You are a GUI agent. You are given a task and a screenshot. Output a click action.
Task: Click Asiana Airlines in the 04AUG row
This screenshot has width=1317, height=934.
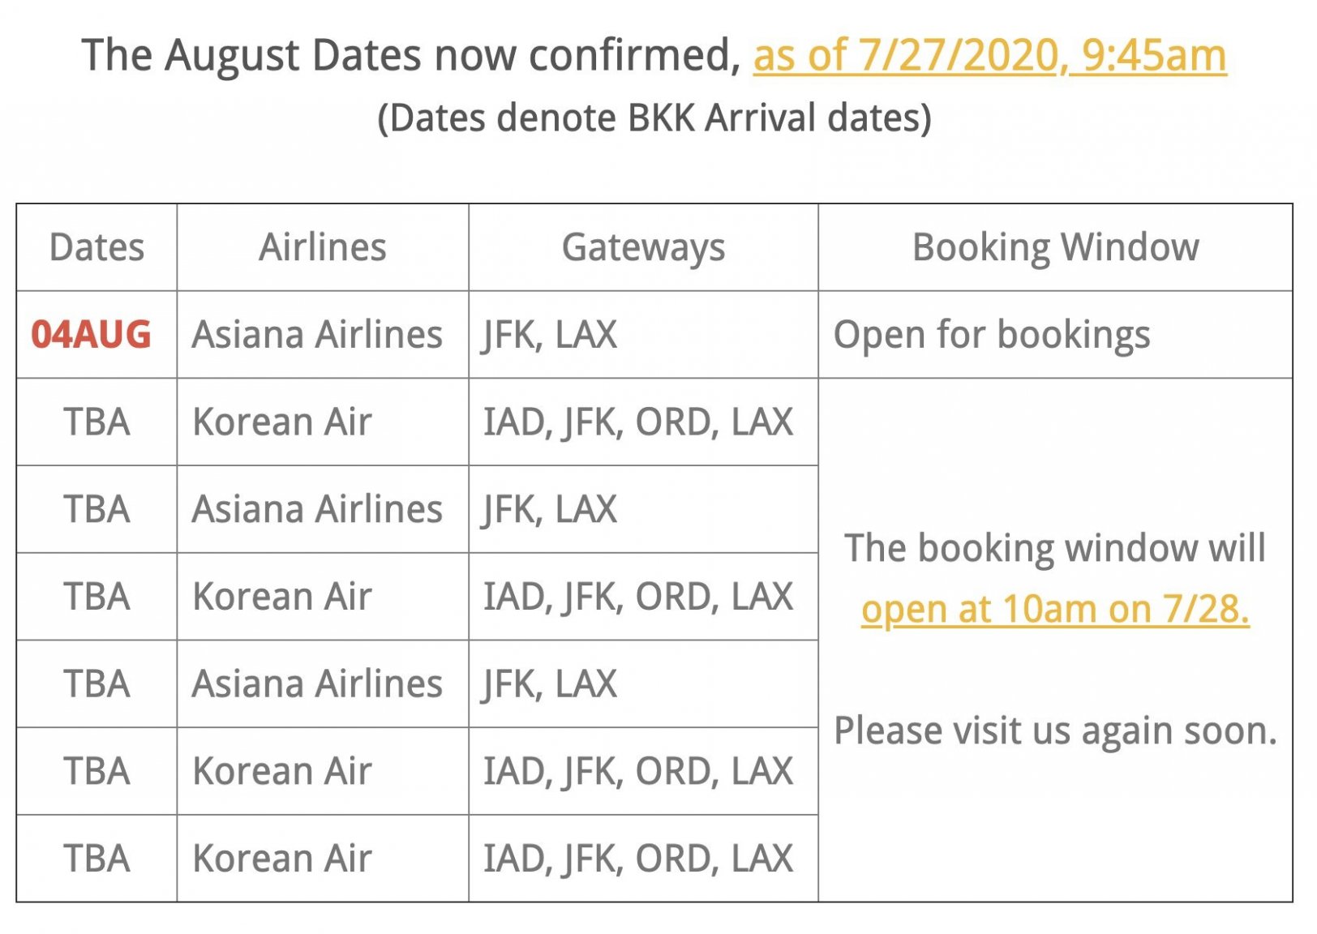(x=317, y=335)
